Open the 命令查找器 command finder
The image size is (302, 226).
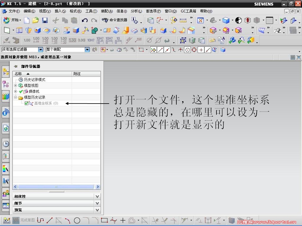(115, 20)
